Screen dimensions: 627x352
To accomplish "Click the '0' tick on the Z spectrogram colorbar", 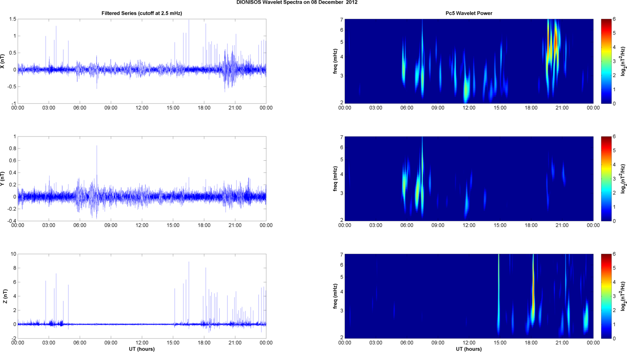I will click(614, 338).
